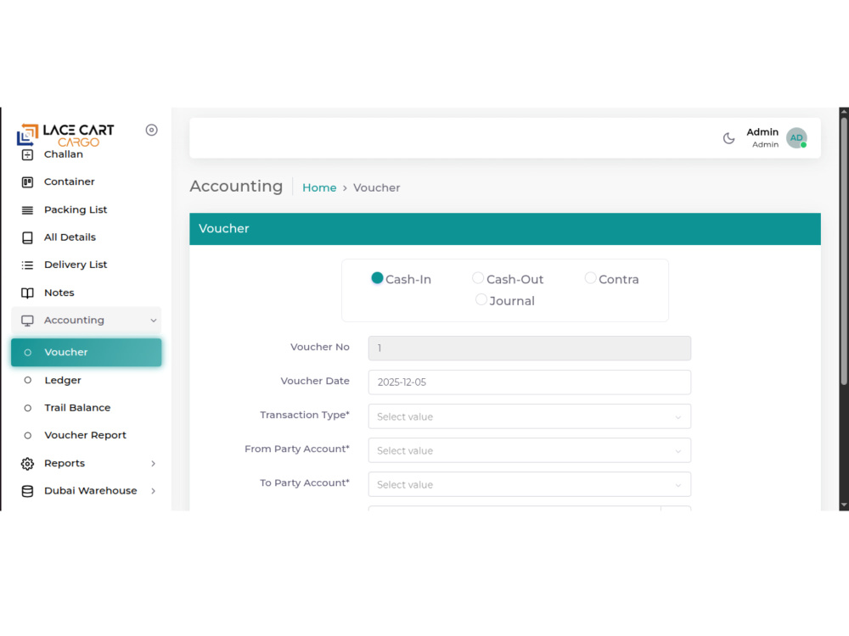Click circle bullet beside Trail Balance
Image resolution: width=849 pixels, height=636 pixels.
pyautogui.click(x=28, y=408)
